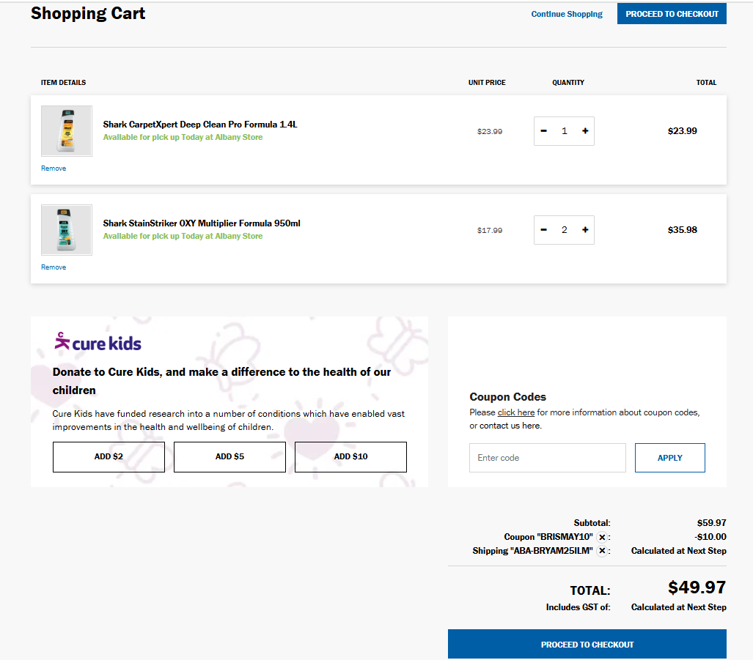
Task: Add a $10 donation to Cure Kids
Action: (x=350, y=456)
